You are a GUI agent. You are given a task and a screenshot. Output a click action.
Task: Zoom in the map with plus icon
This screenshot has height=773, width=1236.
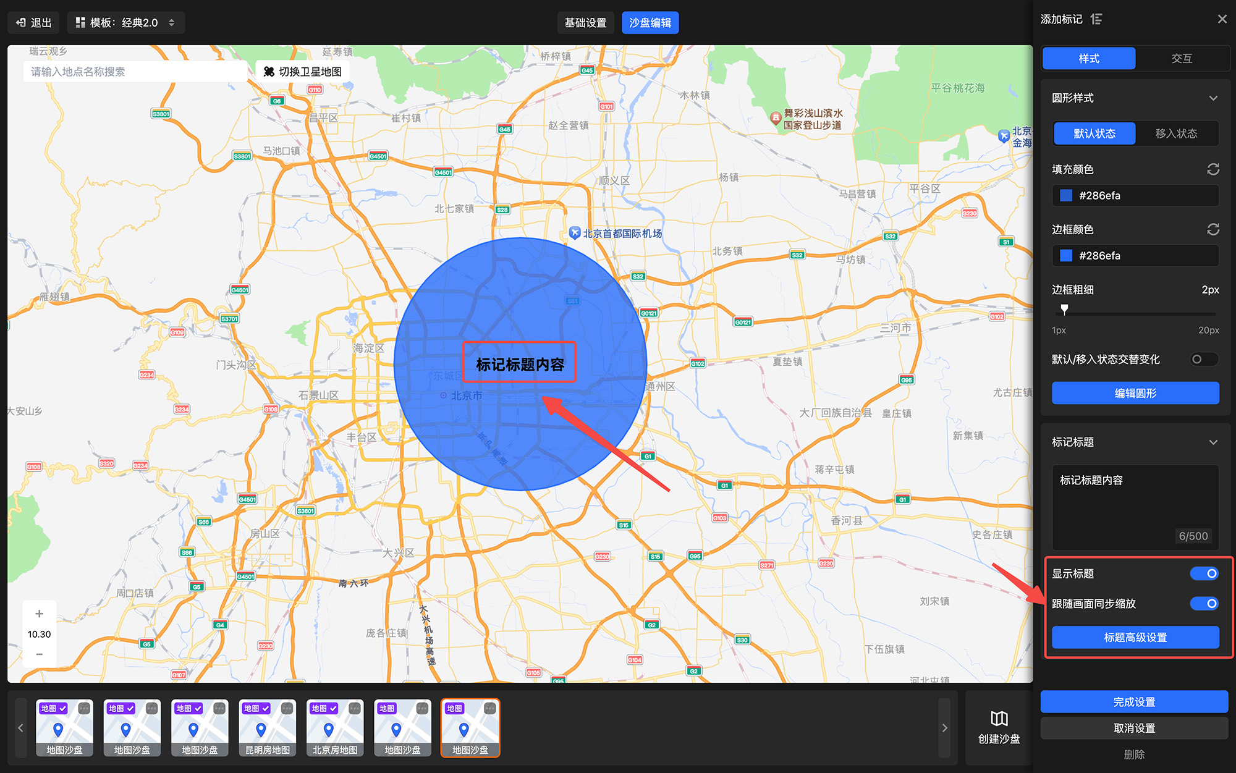pyautogui.click(x=39, y=614)
